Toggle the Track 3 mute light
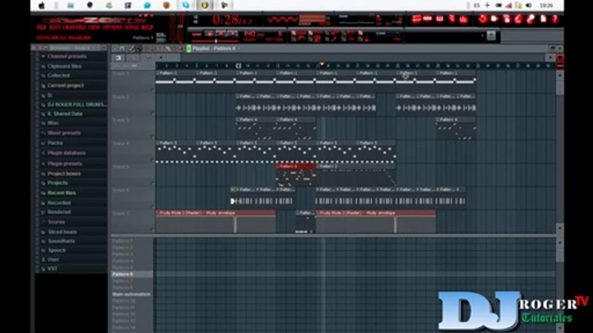Image resolution: width=593 pixels, height=333 pixels. tap(153, 137)
